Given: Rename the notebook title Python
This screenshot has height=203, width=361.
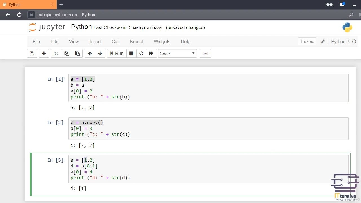Looking at the screenshot, I should tap(81, 27).
